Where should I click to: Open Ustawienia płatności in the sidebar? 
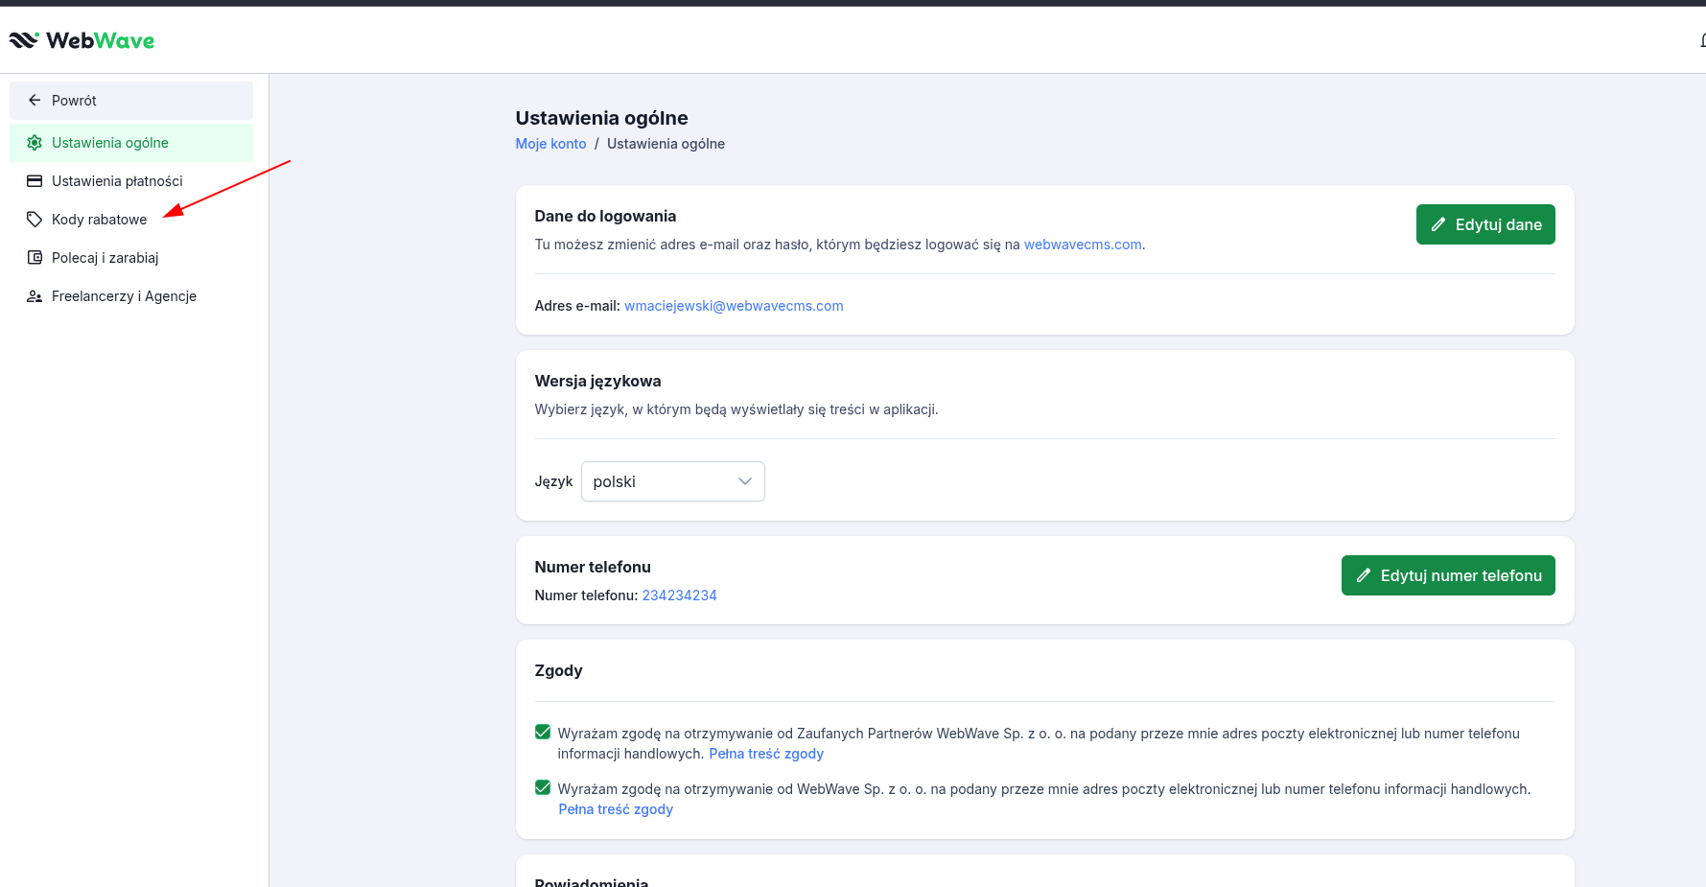117,181
